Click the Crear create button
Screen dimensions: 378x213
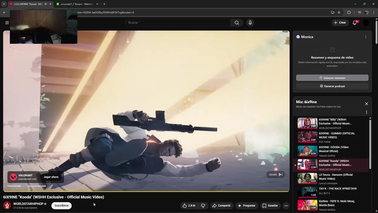340,22
